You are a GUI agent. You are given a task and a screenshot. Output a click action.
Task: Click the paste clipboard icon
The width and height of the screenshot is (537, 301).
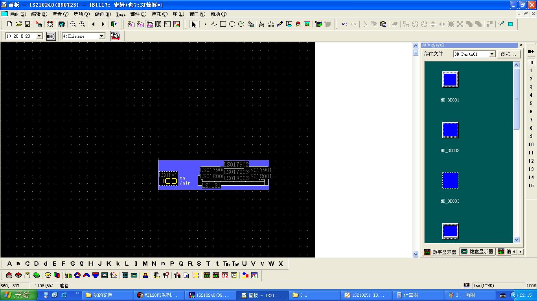[x=383, y=24]
